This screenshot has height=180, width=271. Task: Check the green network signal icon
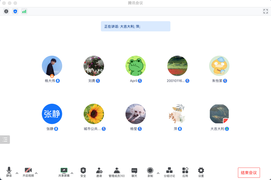(24, 11)
